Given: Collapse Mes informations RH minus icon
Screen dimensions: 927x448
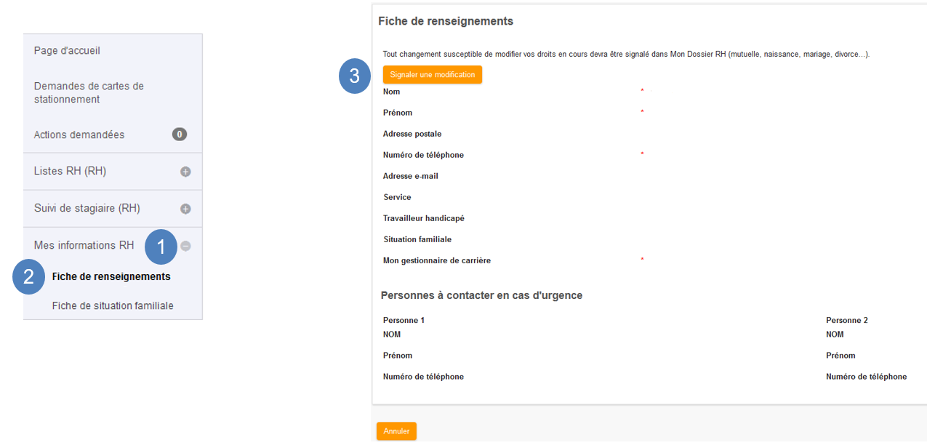Looking at the screenshot, I should [x=185, y=246].
